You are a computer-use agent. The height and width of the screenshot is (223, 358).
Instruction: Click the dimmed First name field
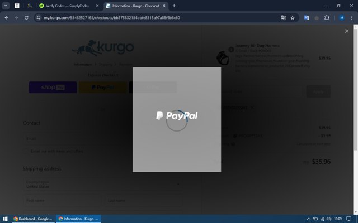click(62, 201)
